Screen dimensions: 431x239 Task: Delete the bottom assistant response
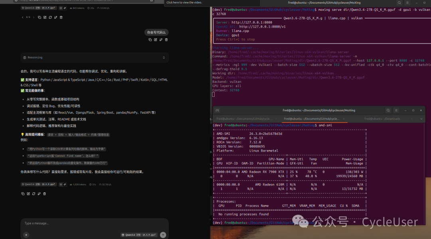(x=45, y=194)
